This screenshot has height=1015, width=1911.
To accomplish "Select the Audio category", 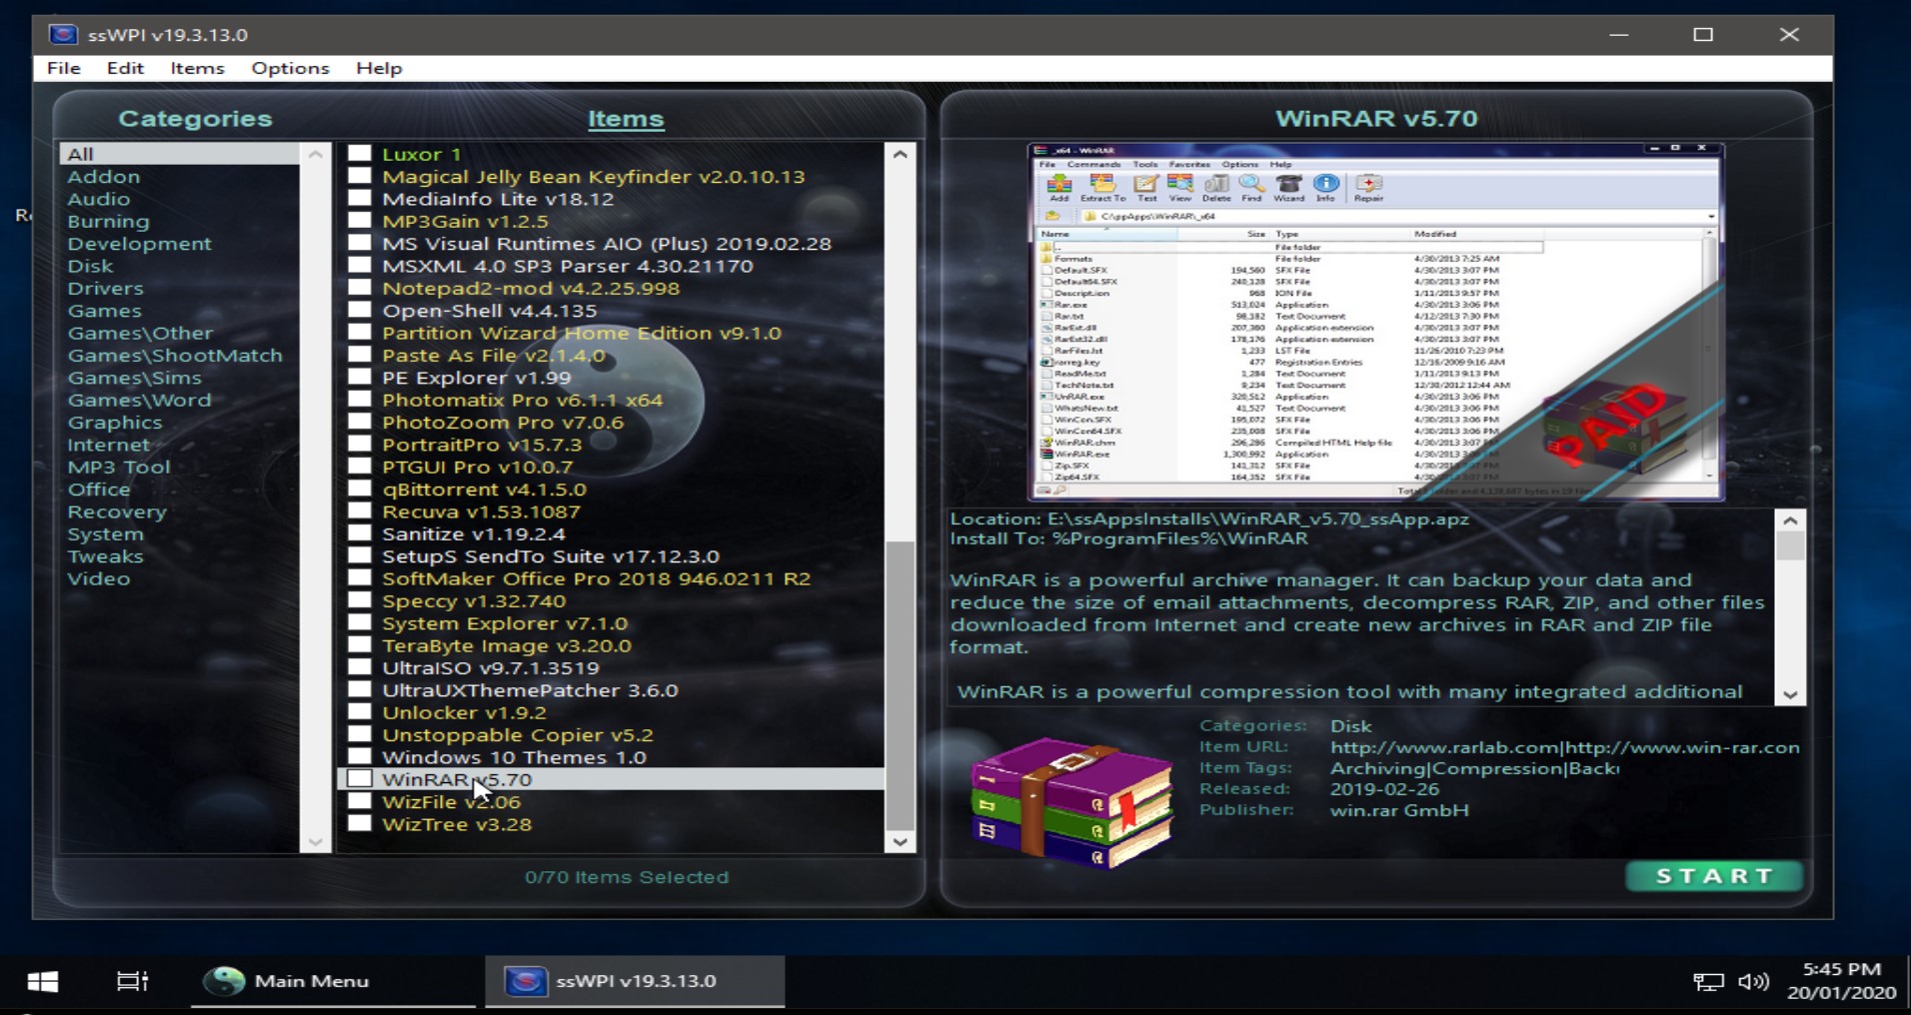I will [98, 199].
